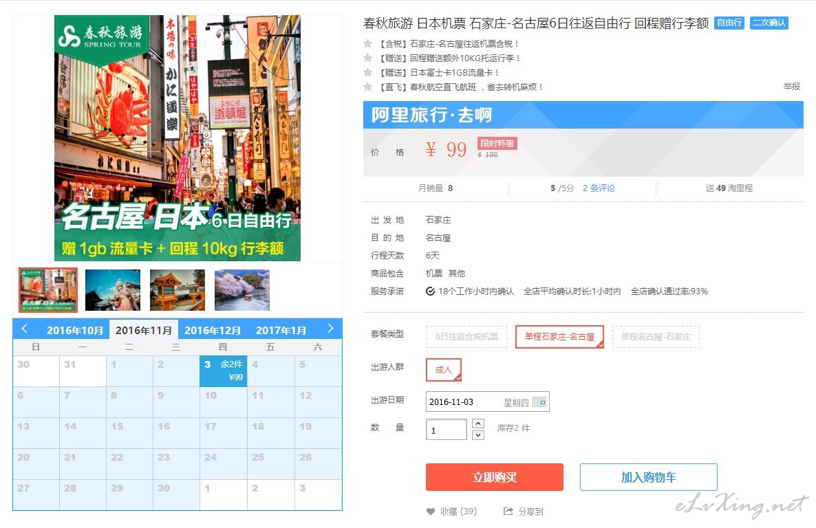
Task: Switch to 2017年1月 calendar tab
Action: click(281, 330)
